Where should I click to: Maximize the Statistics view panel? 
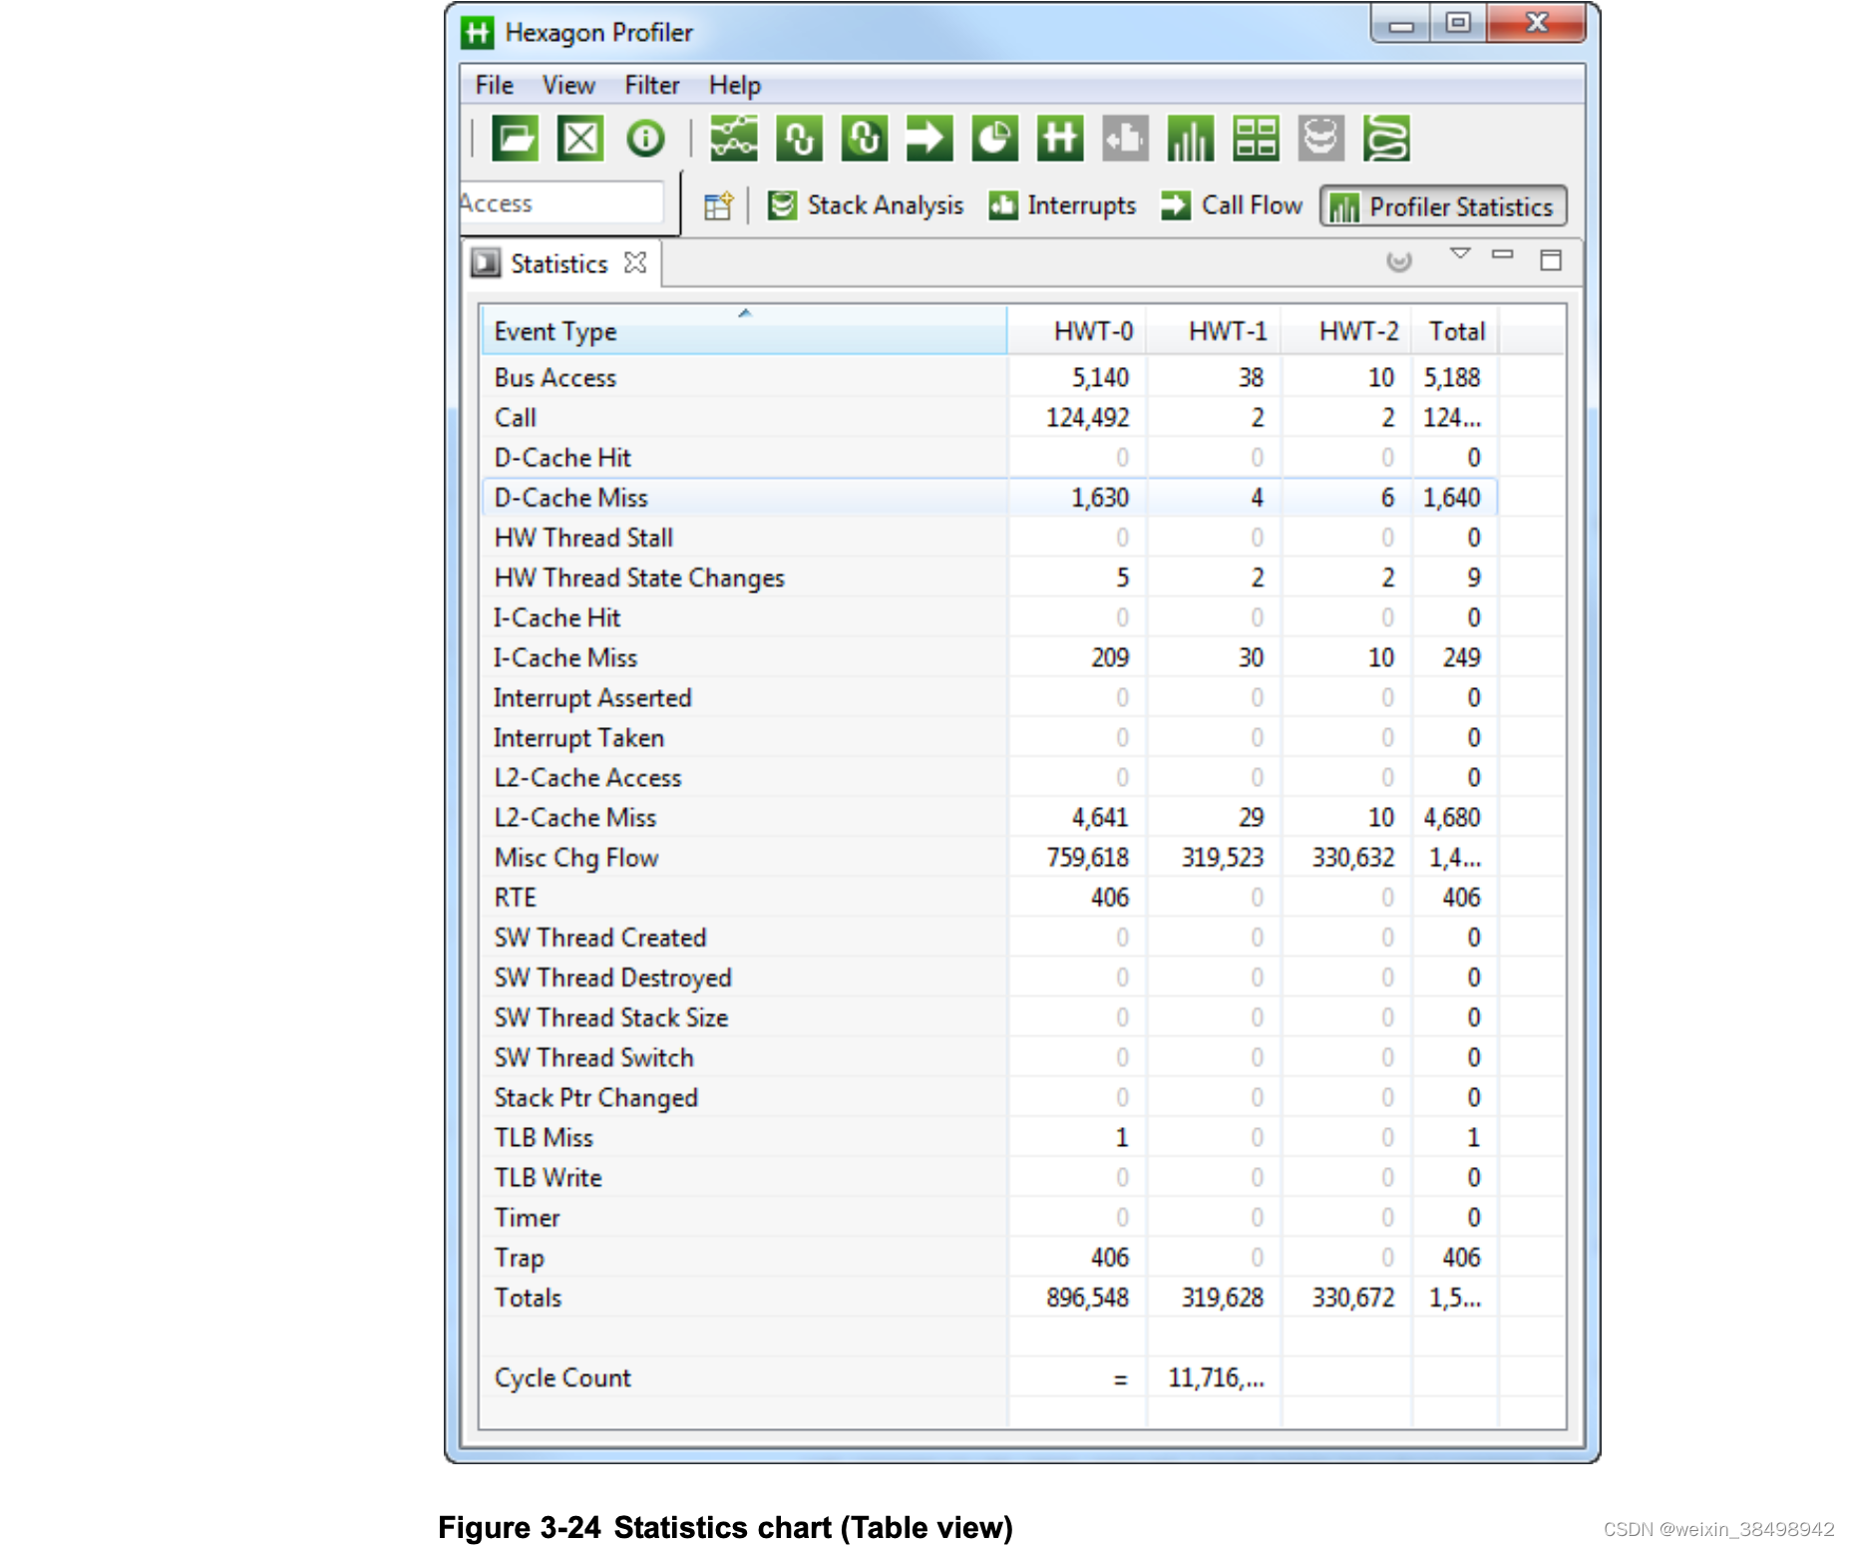coord(1551,260)
